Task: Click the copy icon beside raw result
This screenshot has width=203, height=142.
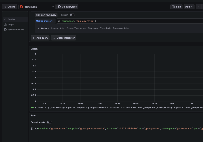Action: [32, 129]
